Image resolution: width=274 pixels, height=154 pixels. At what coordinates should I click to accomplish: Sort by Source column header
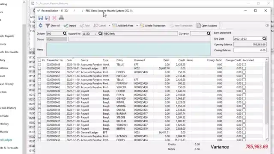coord(84,60)
